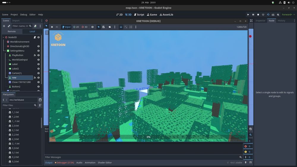This screenshot has width=297, height=167.
Task: Toggle visibility of SettingsMenu
Action: [38, 51]
